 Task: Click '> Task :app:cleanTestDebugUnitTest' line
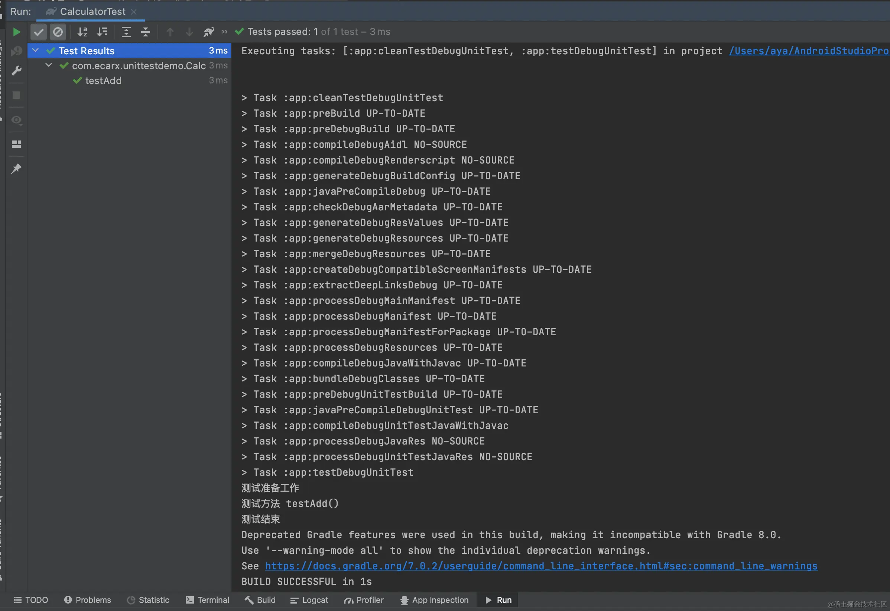point(342,98)
